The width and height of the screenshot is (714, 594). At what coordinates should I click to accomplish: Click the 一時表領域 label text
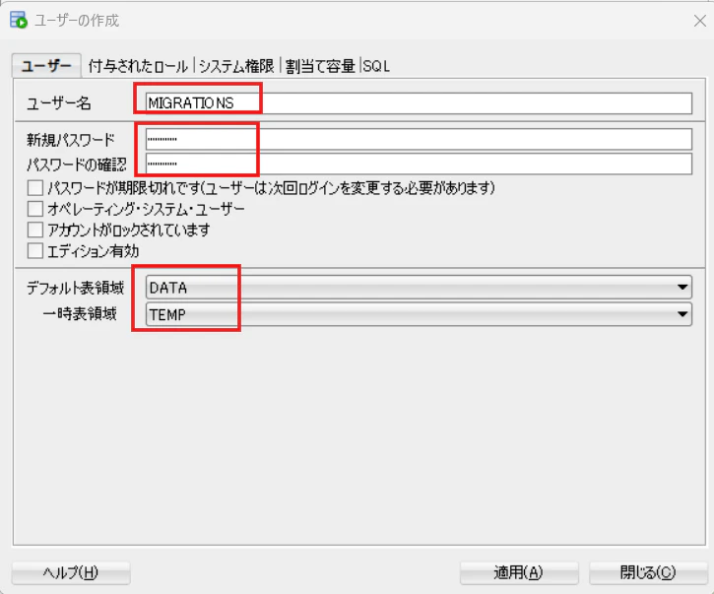tap(80, 314)
